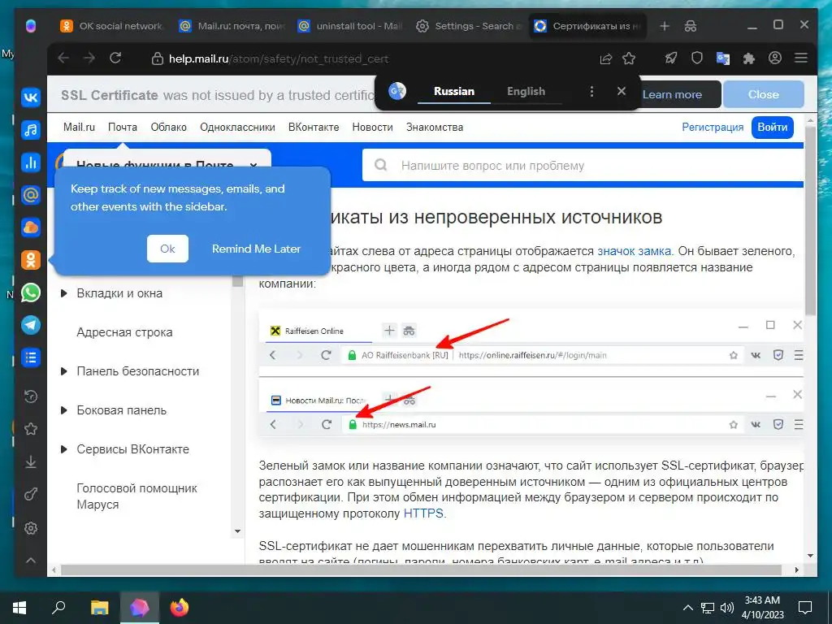The width and height of the screenshot is (832, 624).
Task: Open downloads in the sidebar
Action: pyautogui.click(x=31, y=462)
